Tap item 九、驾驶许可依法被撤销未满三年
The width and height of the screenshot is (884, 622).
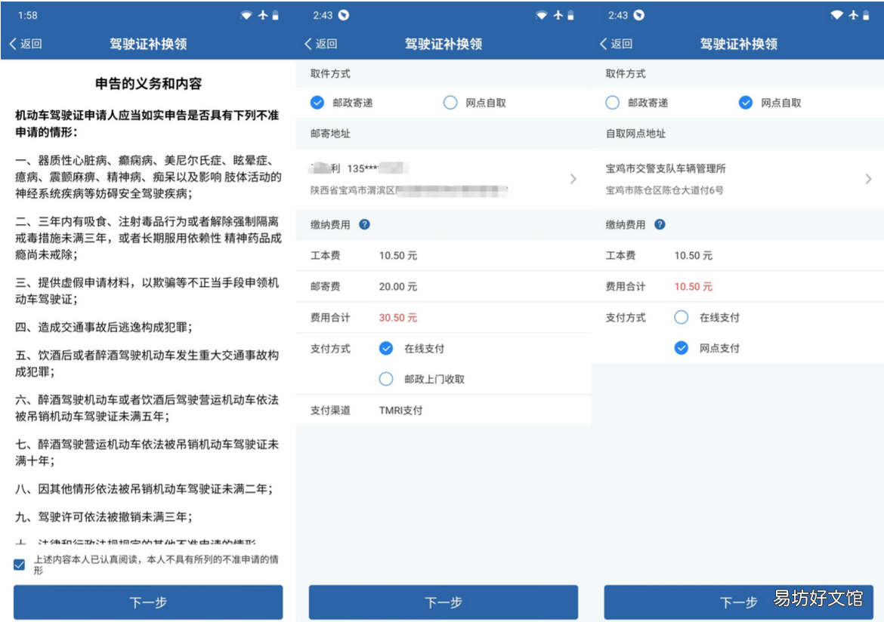[x=104, y=516]
